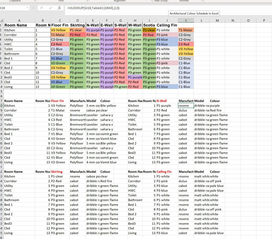Select the Ceiling Fin header cell in row 1
272x239 pixels.
click(x=167, y=25)
